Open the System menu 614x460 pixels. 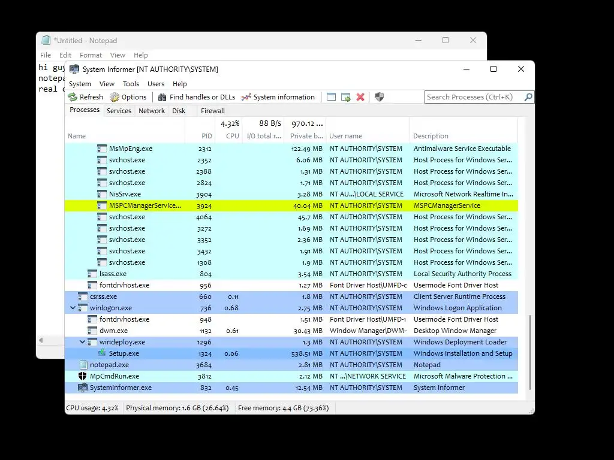pyautogui.click(x=80, y=84)
